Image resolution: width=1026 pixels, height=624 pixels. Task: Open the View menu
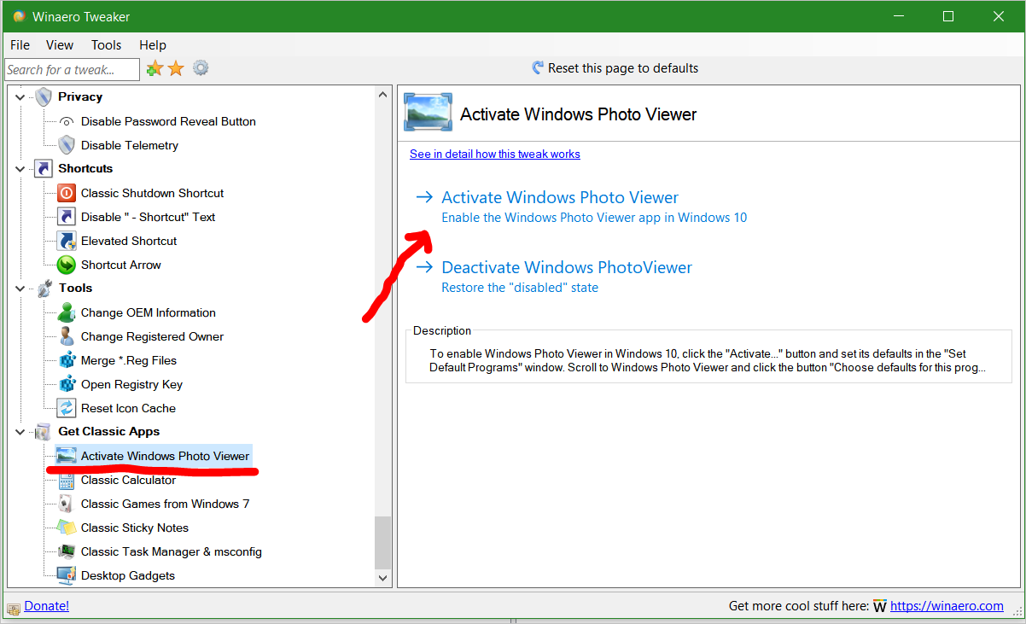[x=60, y=45]
